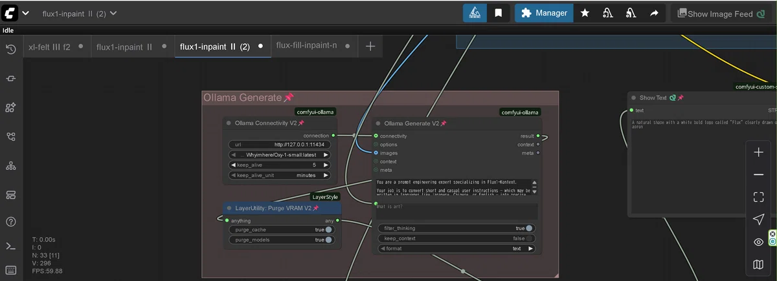The height and width of the screenshot is (281, 777).
Task: Zoom in with the canvas plus button
Action: coord(758,152)
